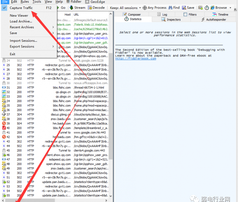This screenshot has width=239, height=202.
Task: Click the Decode toolbar button
Action: click(x=97, y=8)
